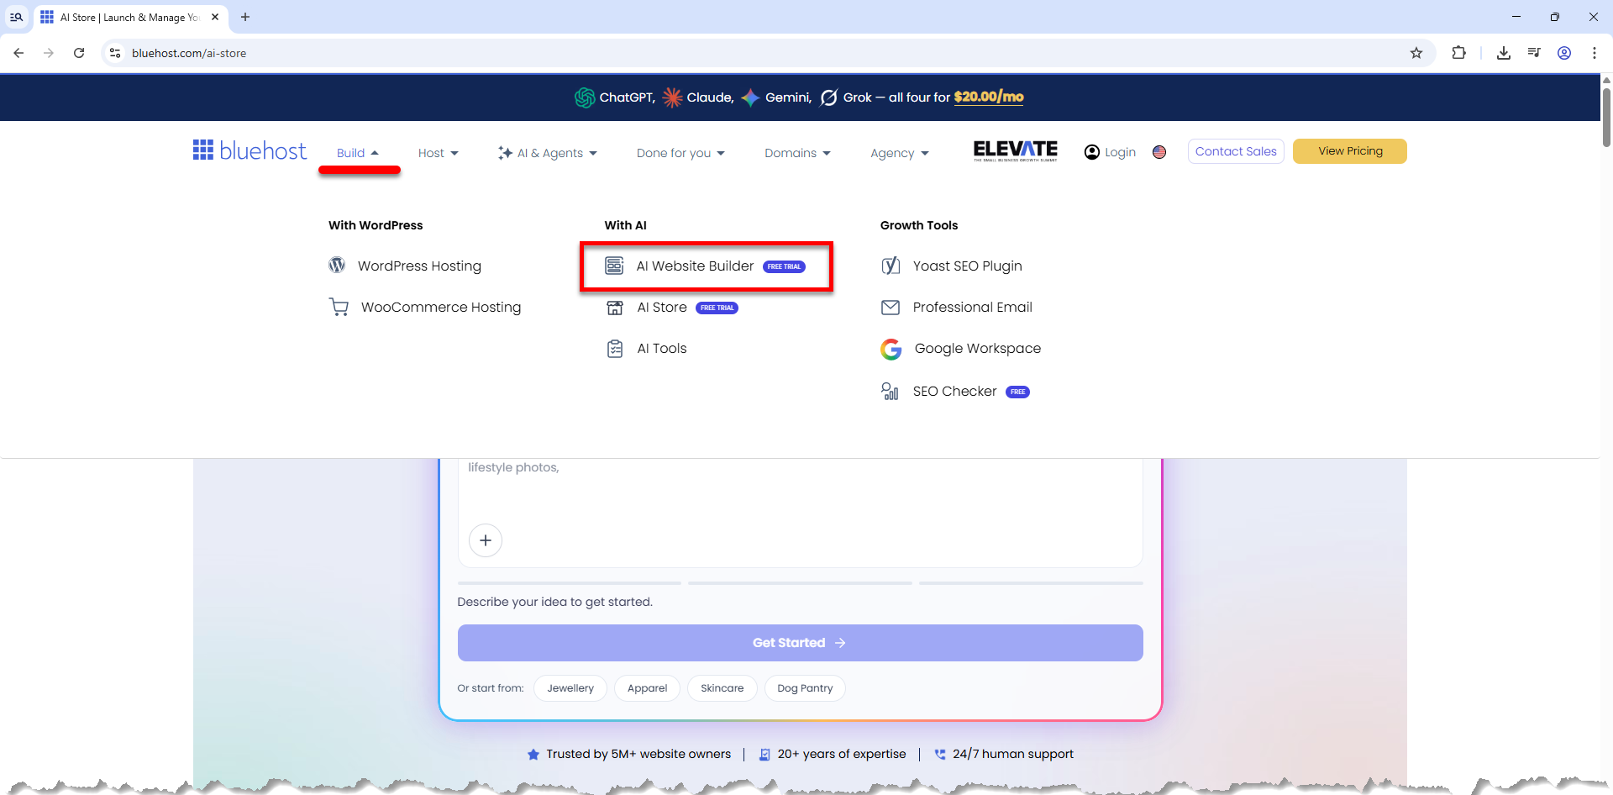
Task: Click the Contact Sales button
Action: [1236, 151]
